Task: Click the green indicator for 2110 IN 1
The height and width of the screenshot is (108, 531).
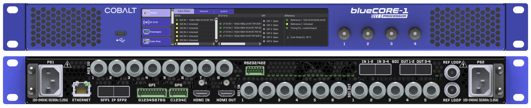Action: (221, 24)
